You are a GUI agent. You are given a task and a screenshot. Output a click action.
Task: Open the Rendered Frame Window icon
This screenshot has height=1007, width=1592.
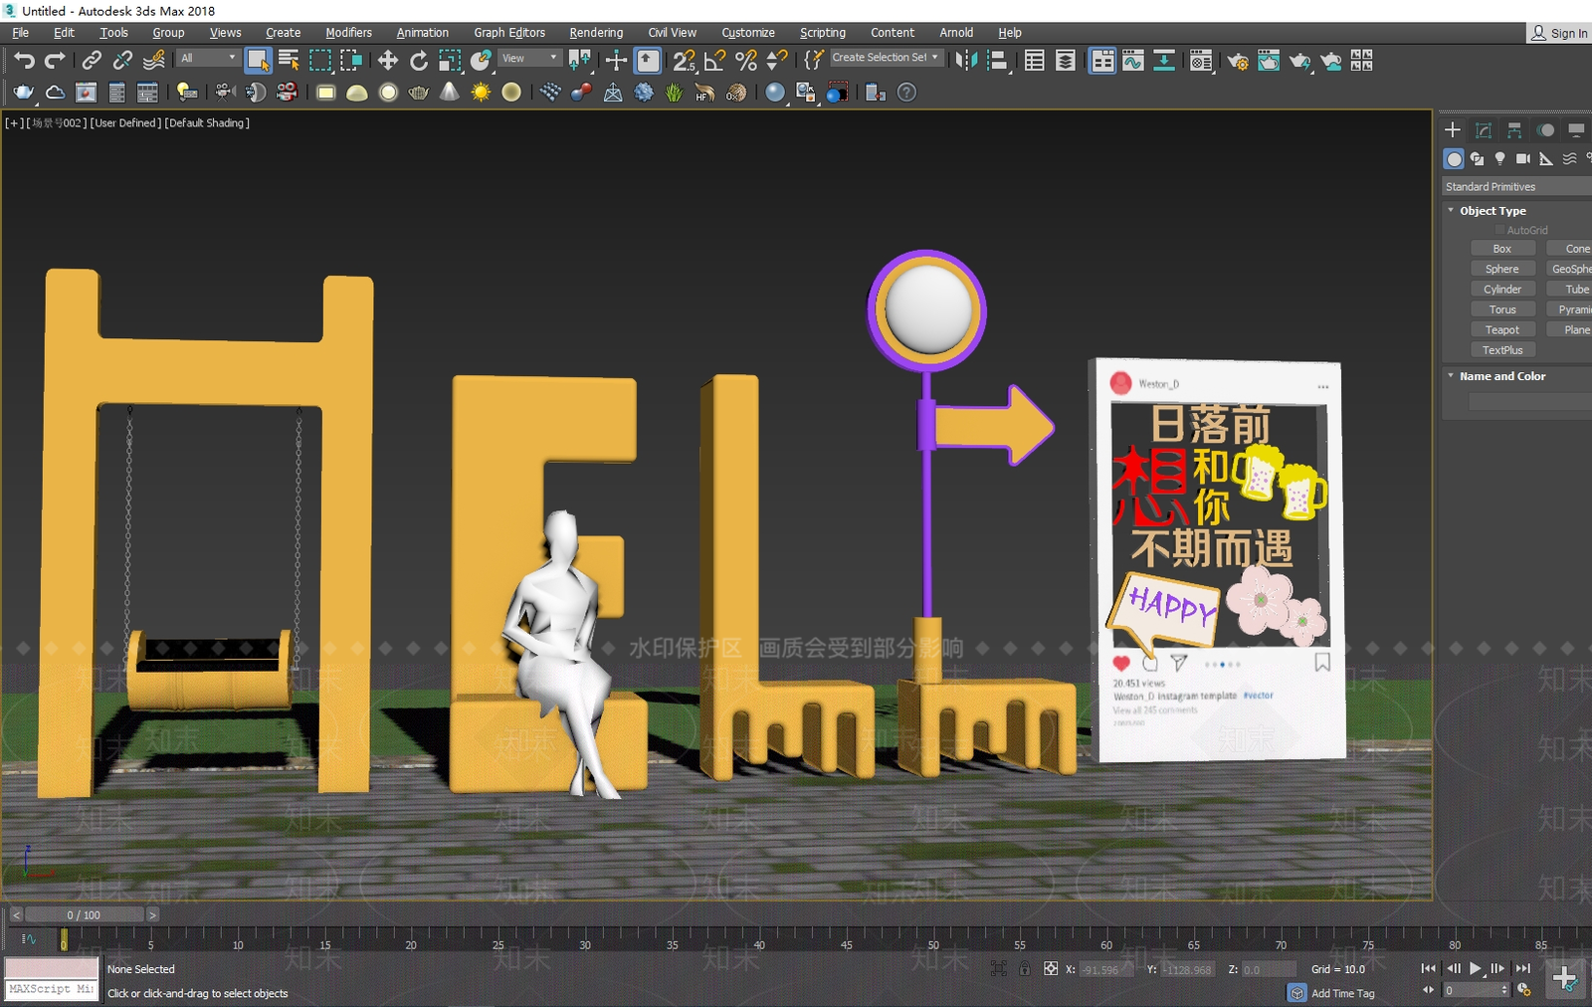[x=1269, y=61]
